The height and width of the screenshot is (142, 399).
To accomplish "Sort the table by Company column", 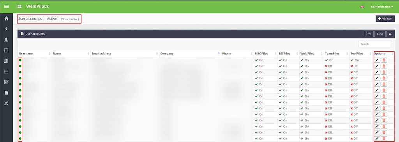I will tap(190, 54).
